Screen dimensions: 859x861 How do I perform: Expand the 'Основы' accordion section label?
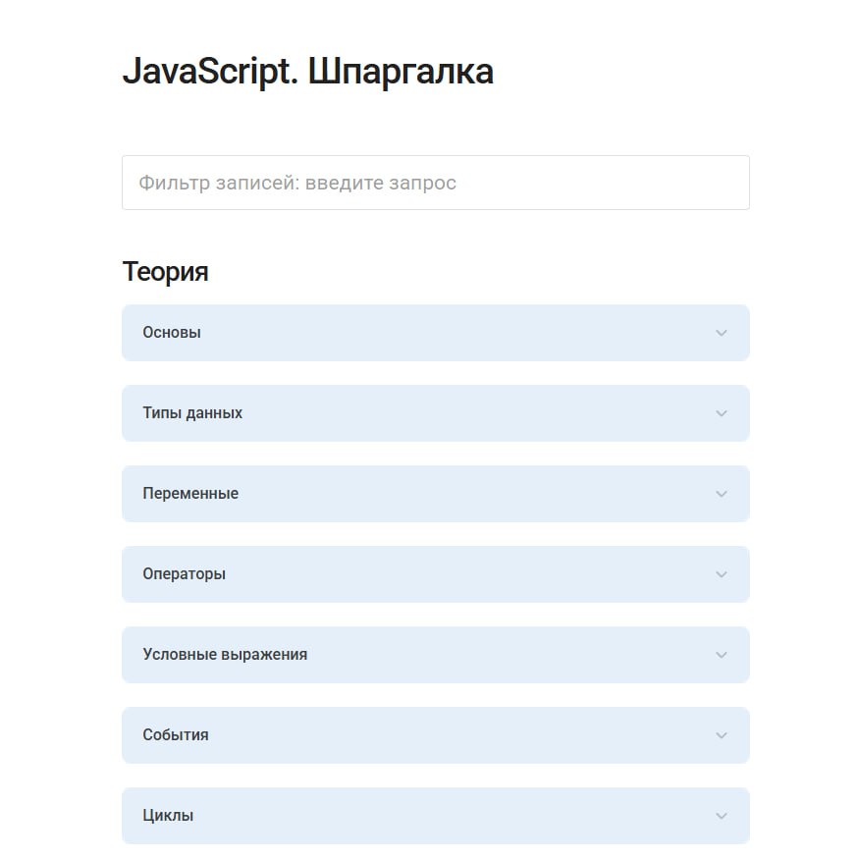click(x=172, y=333)
